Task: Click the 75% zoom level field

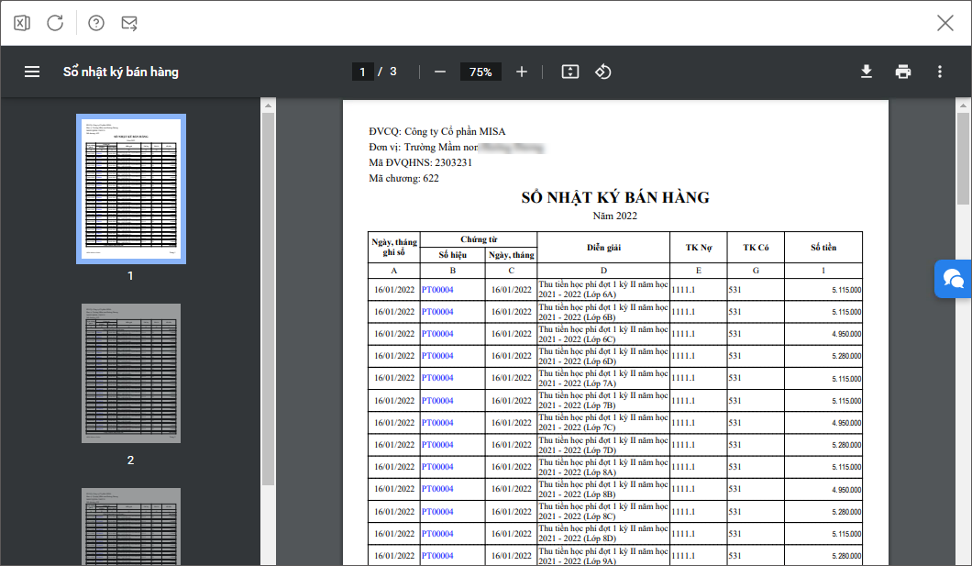Action: (480, 72)
